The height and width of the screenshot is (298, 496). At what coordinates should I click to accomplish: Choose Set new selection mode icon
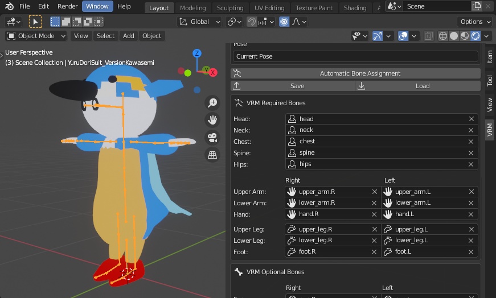[x=55, y=22]
